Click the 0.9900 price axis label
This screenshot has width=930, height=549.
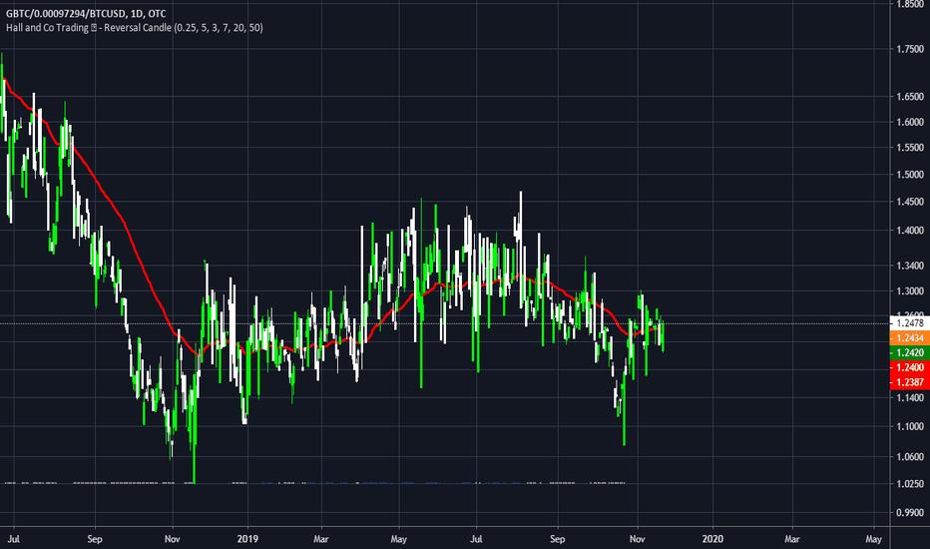click(910, 513)
